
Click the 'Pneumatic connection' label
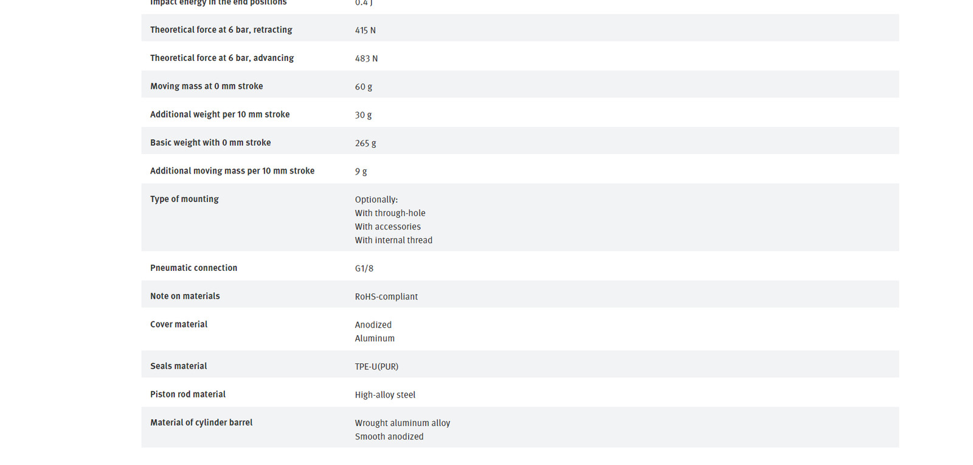tap(193, 268)
